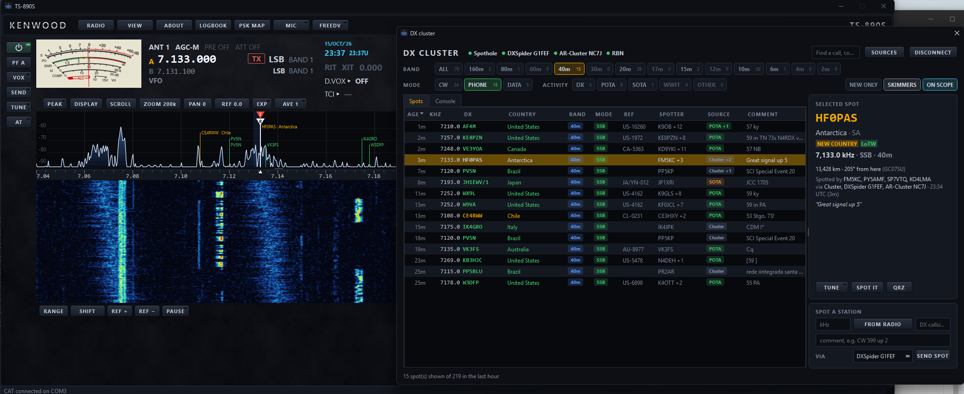964x394 pixels.
Task: Toggle the PHONE mode filter
Action: (482, 85)
